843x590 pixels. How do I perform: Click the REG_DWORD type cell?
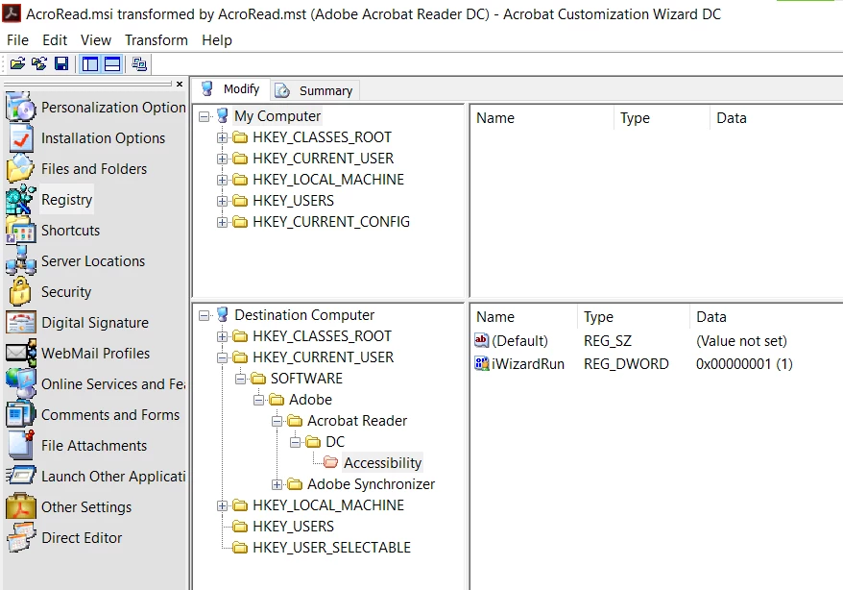(626, 364)
